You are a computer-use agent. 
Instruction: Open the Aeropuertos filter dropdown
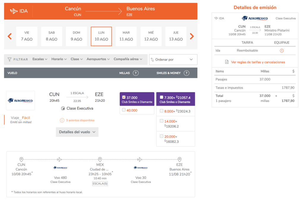coord(98,59)
